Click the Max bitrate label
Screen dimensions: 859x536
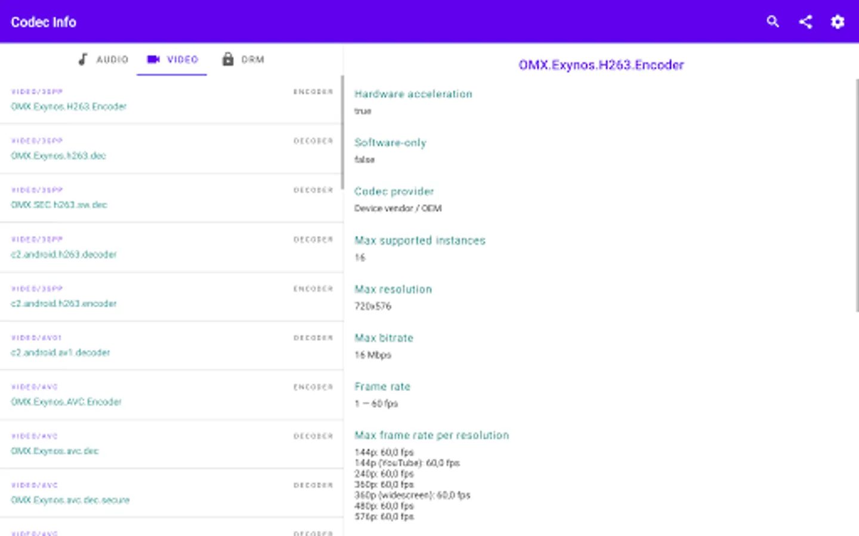(384, 338)
